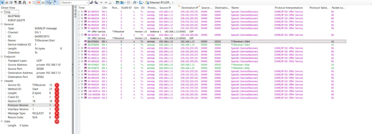Click search backward binoculars icon

coord(91,2)
